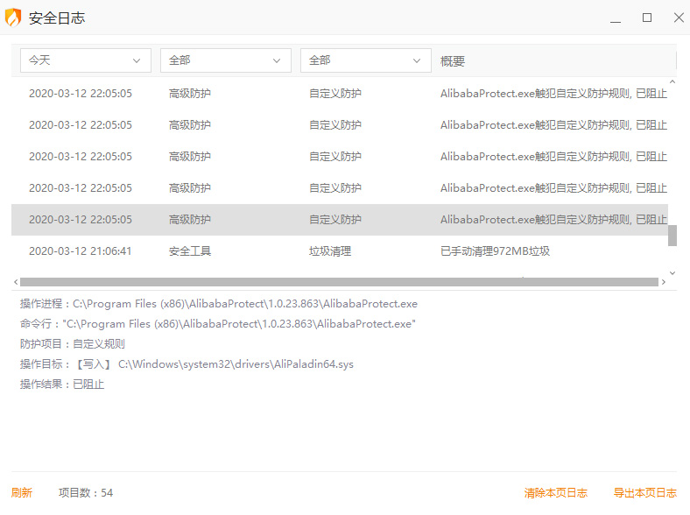The height and width of the screenshot is (515, 690).
Task: Click the 操作结果：已阻止 line
Action: [x=62, y=384]
